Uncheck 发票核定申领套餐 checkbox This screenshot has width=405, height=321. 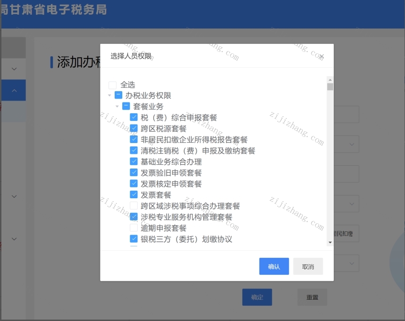(x=134, y=183)
